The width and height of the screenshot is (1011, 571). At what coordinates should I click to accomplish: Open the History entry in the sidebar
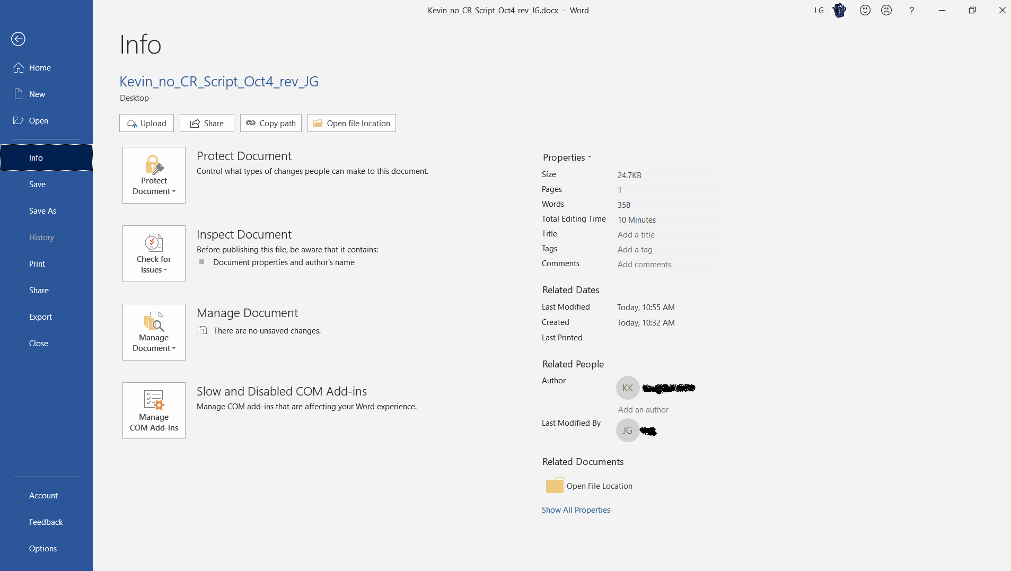pos(46,238)
